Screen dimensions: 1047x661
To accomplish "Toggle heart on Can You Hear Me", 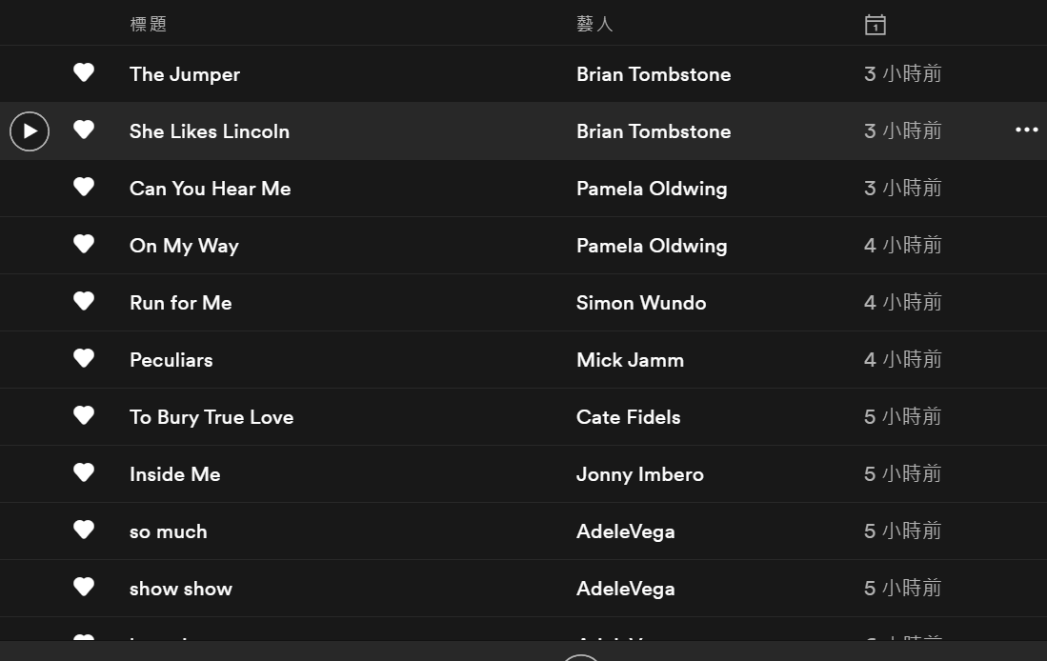I will coord(84,187).
